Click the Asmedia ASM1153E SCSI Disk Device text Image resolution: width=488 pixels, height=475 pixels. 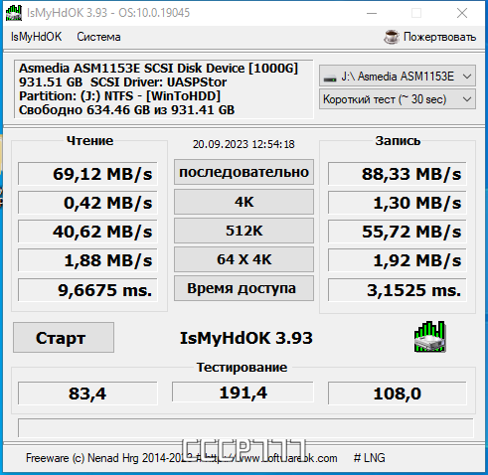[x=158, y=69]
